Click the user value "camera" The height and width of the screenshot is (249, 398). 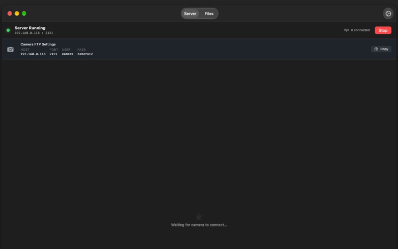tap(68, 54)
